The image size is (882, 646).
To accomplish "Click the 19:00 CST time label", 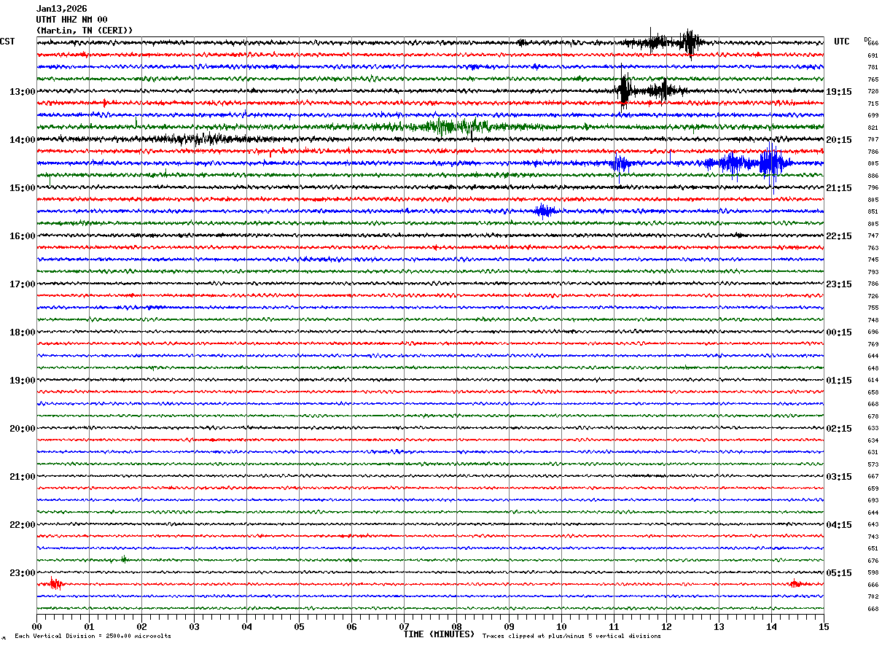I will click(x=23, y=381).
